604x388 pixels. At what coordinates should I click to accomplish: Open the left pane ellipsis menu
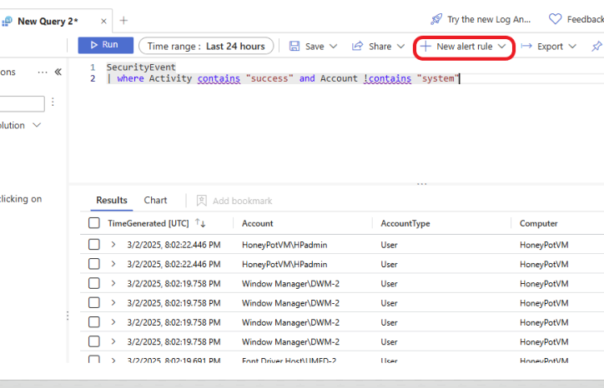pyautogui.click(x=43, y=72)
